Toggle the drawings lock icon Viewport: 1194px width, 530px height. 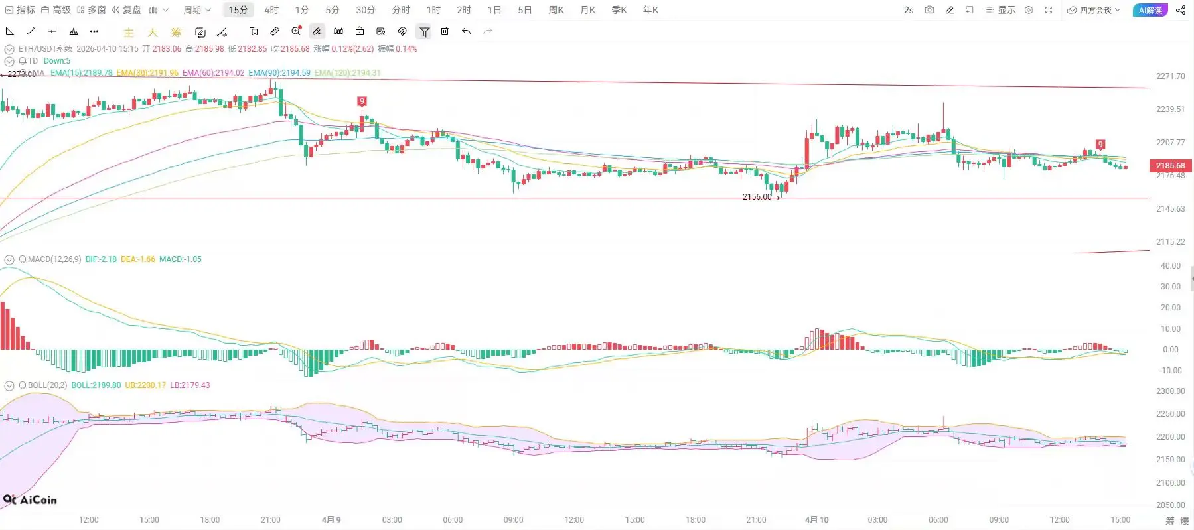click(x=360, y=31)
